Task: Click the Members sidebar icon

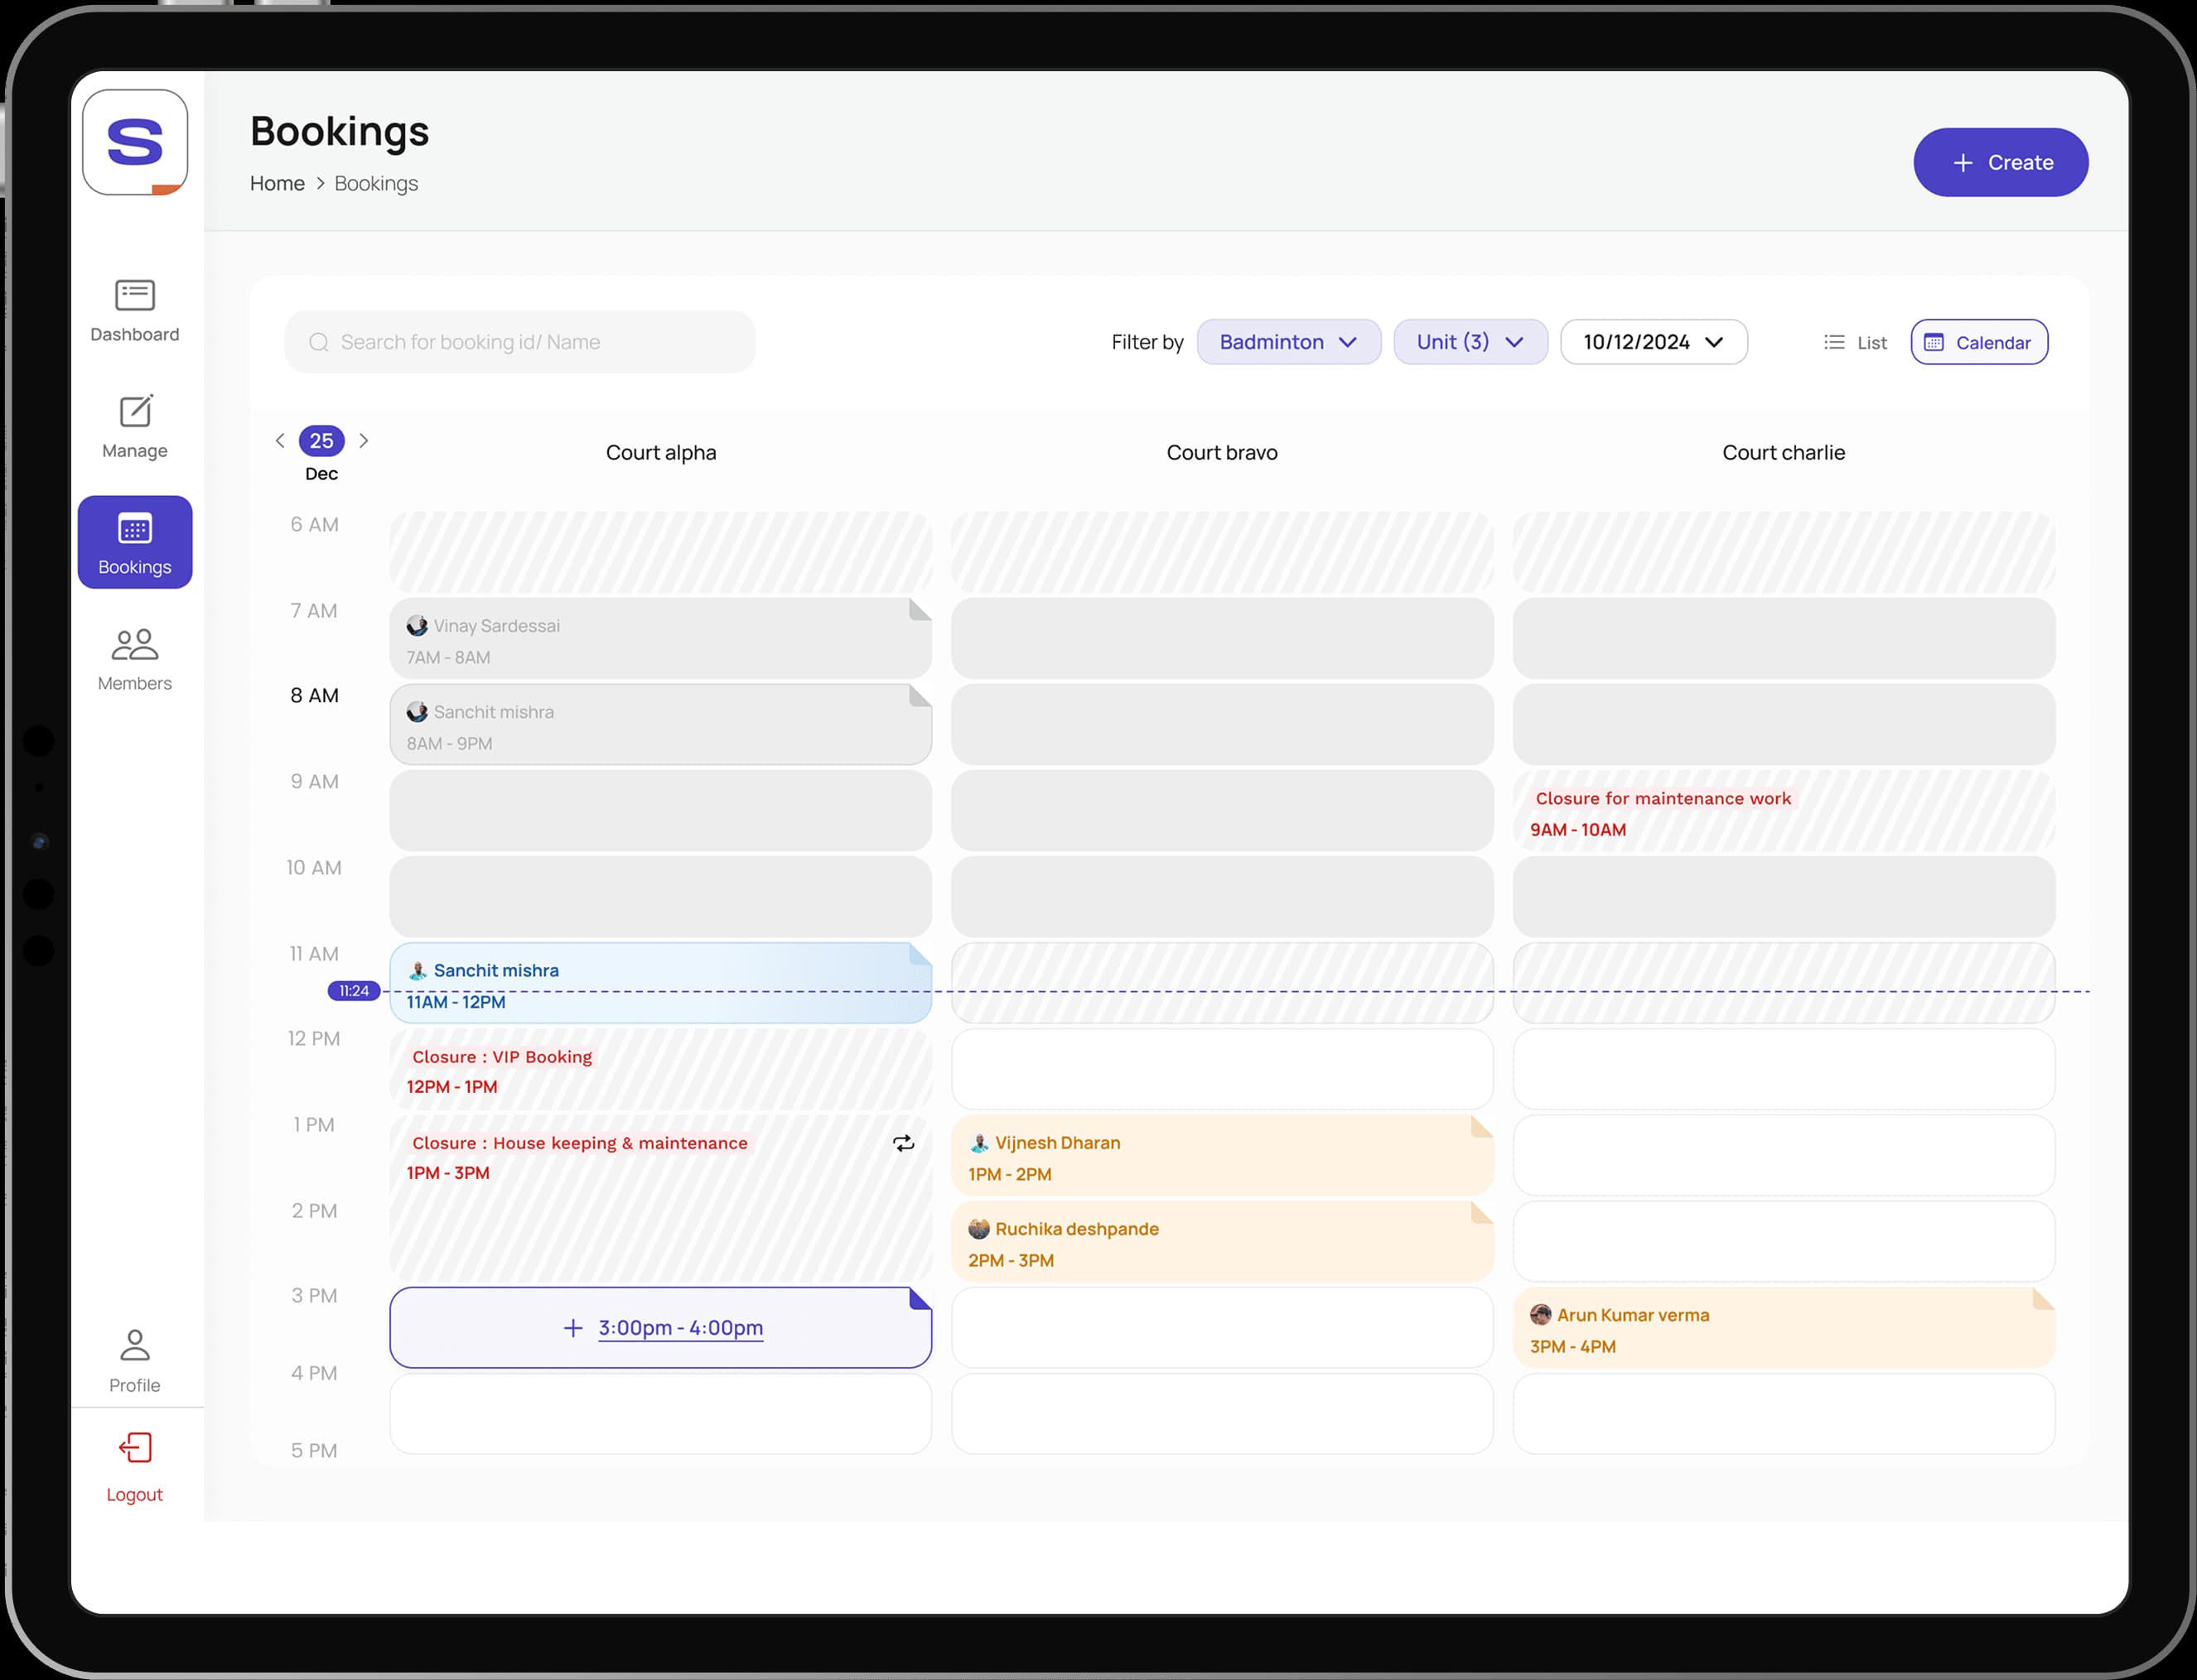Action: 135,645
